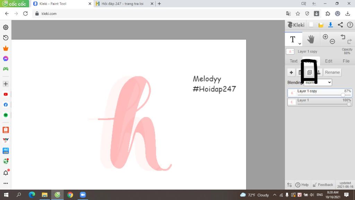
Task: Switch to the File tab
Action: [x=346, y=61]
